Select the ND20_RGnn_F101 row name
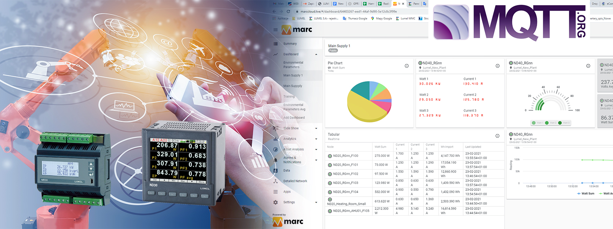 tap(346, 165)
